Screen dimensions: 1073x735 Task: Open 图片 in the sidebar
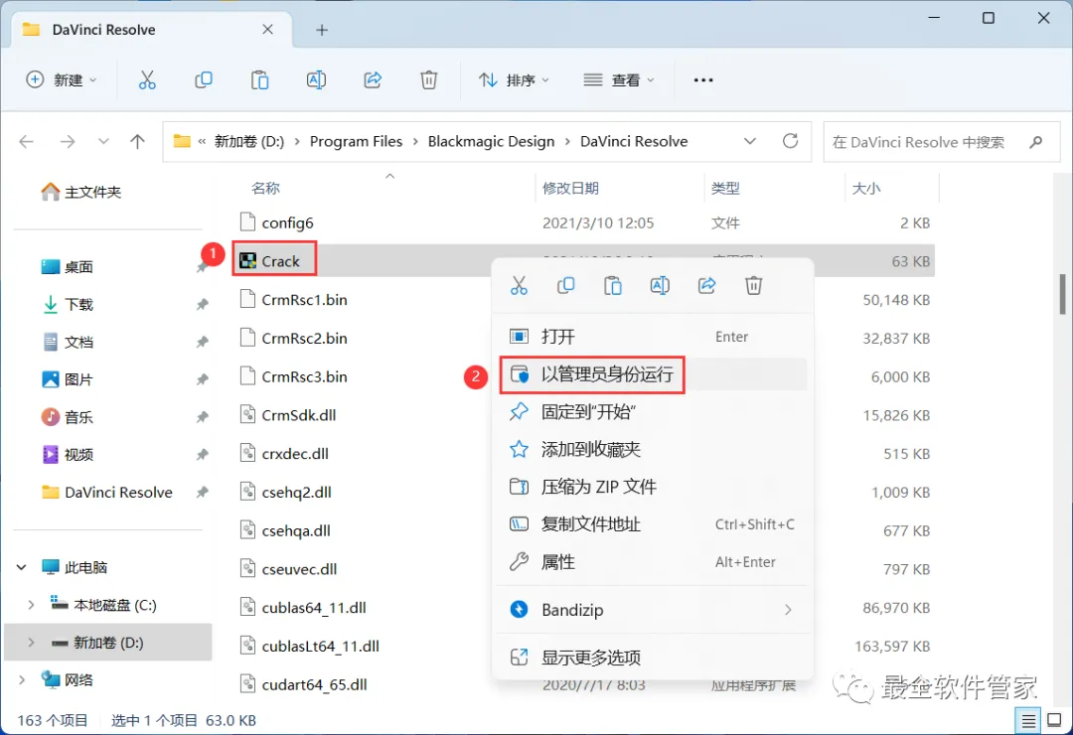(68, 379)
